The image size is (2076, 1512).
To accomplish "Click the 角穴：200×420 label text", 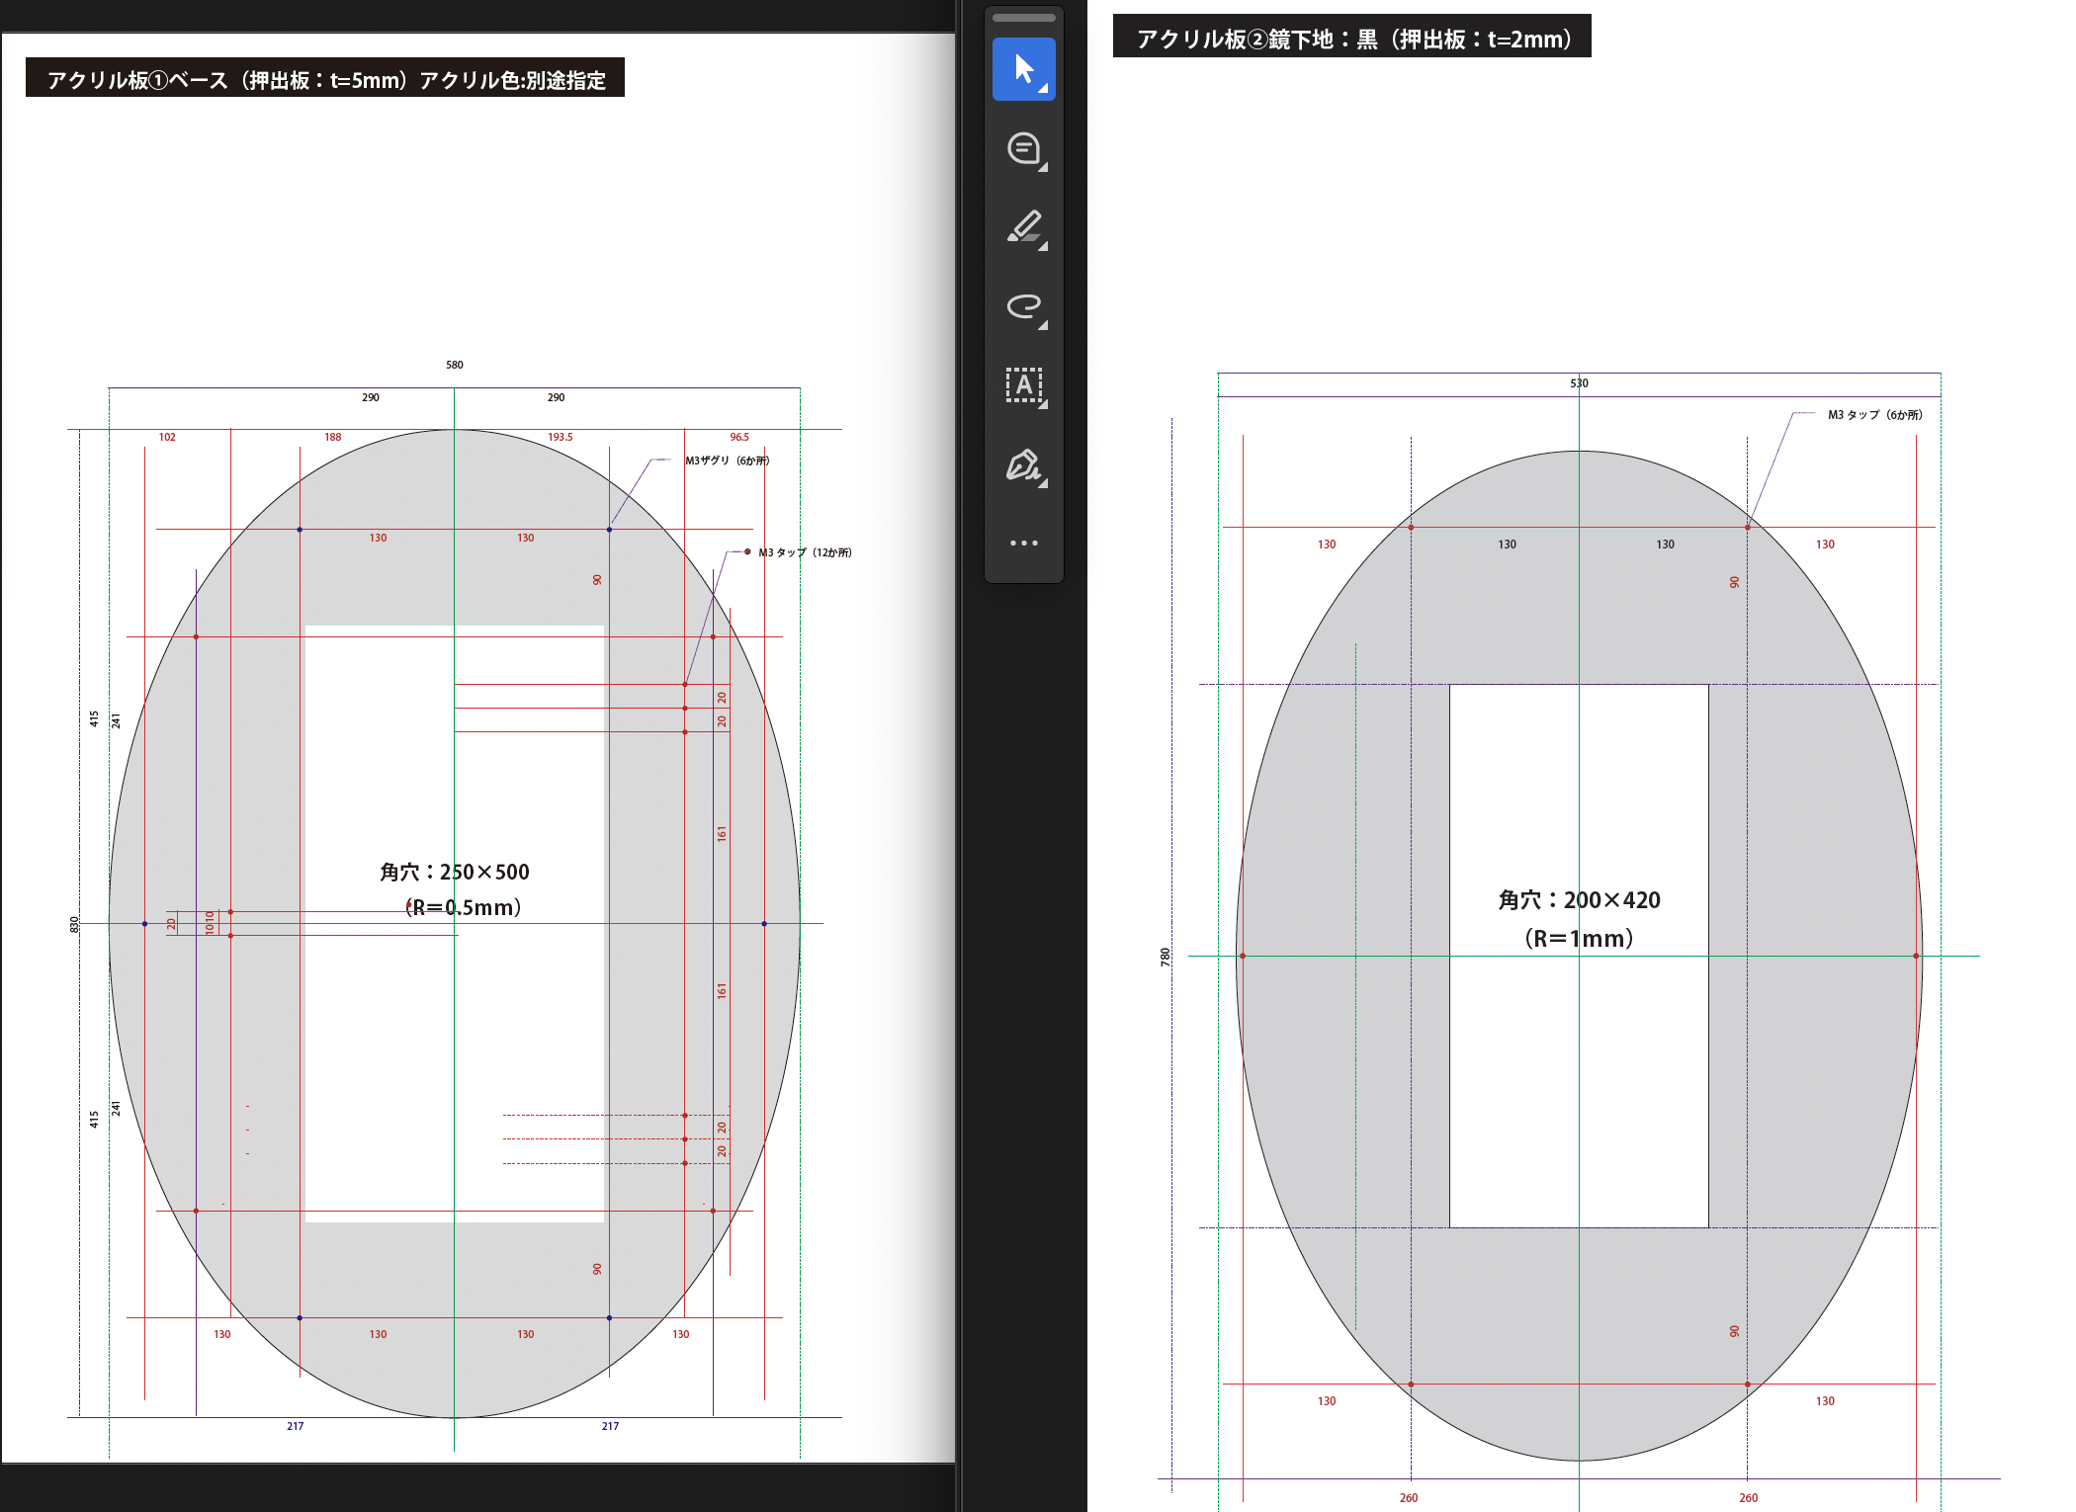I will tap(1579, 900).
